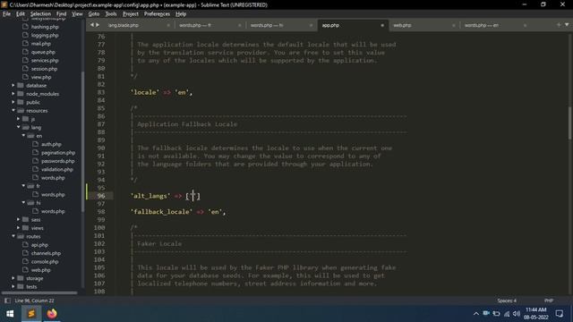Toggle the sidebar from the status bar icon

coord(7,301)
